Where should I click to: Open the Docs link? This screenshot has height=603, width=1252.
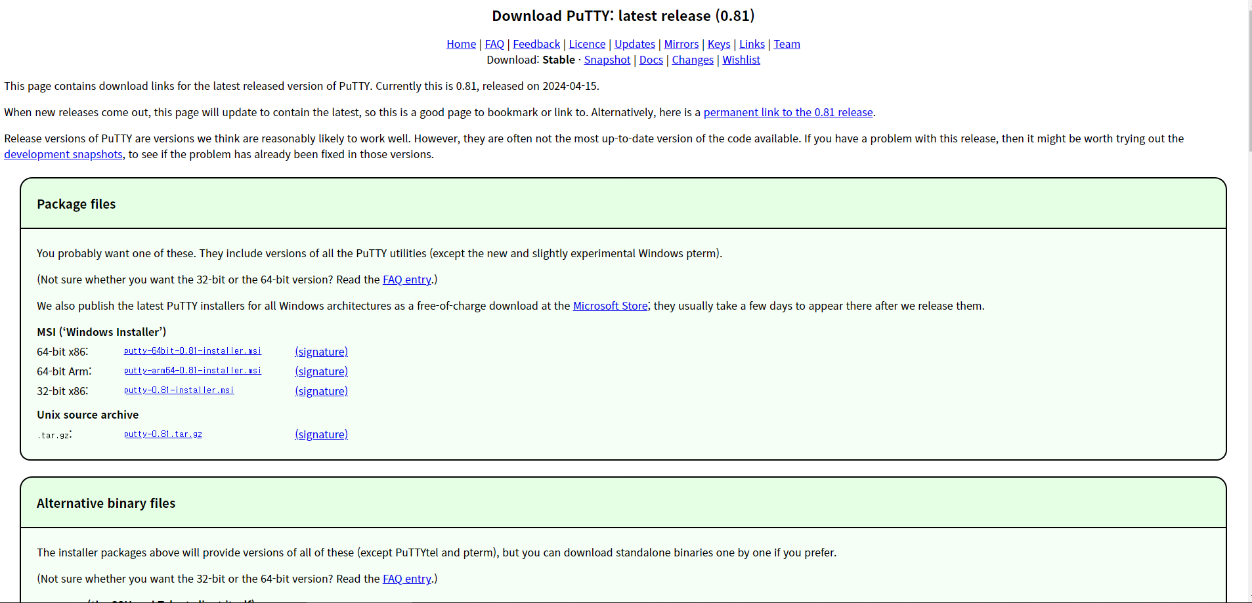click(651, 60)
